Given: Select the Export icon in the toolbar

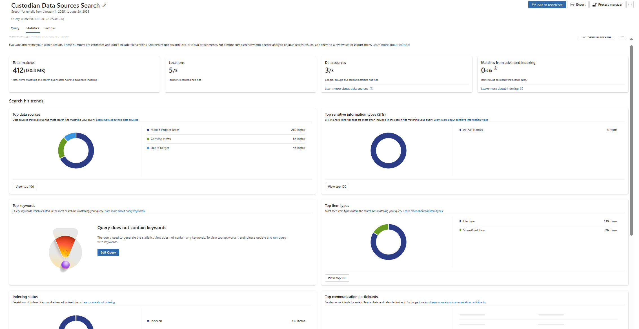Looking at the screenshot, I should pos(572,4).
